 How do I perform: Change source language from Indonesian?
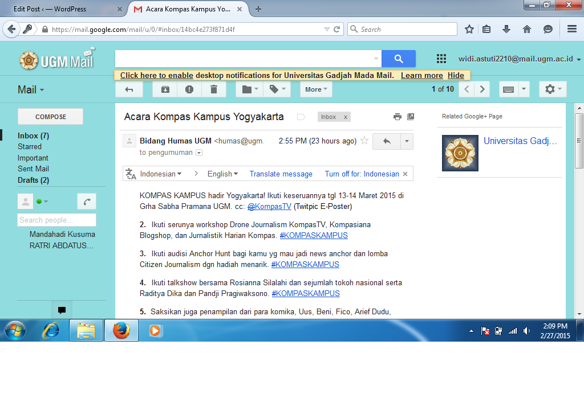160,174
